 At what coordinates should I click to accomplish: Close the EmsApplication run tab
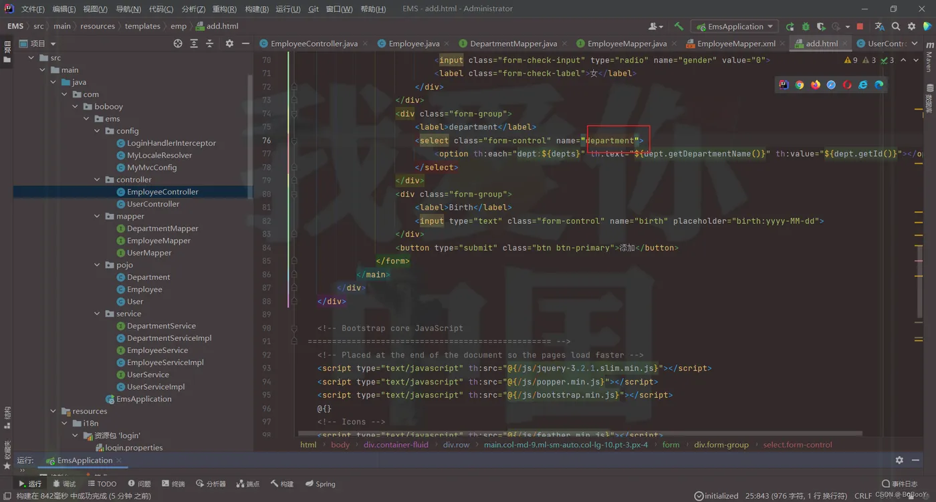click(120, 460)
